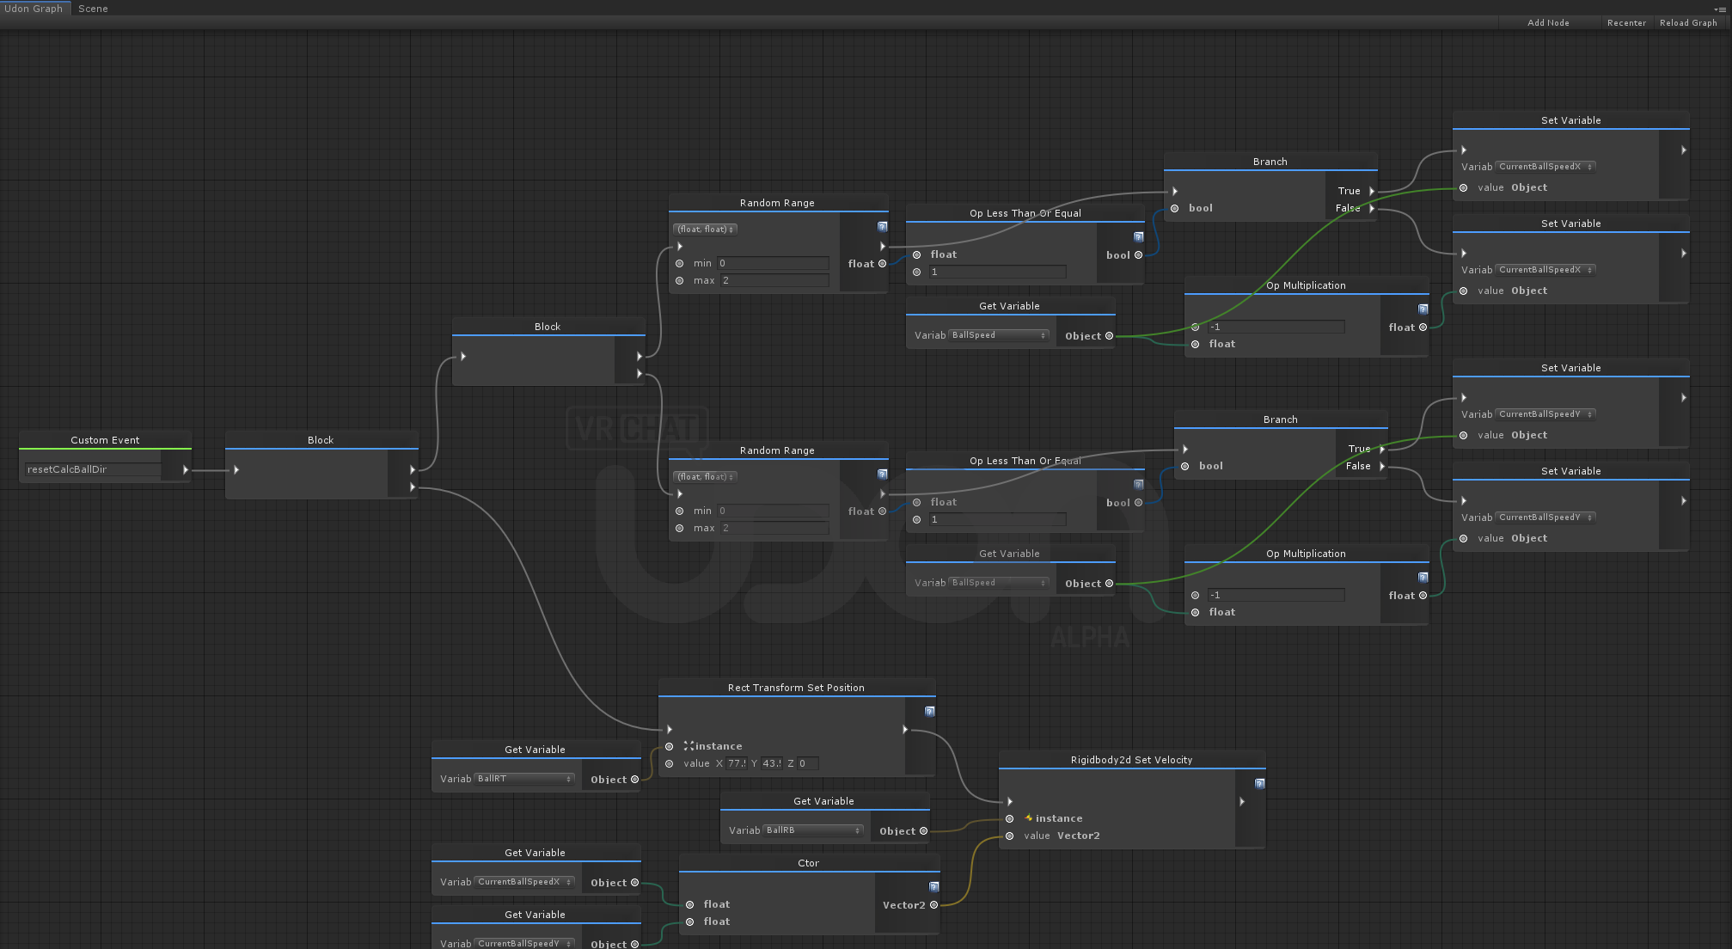This screenshot has width=1732, height=949.
Task: Click float output port of upper Op Multiplication
Action: (1423, 328)
